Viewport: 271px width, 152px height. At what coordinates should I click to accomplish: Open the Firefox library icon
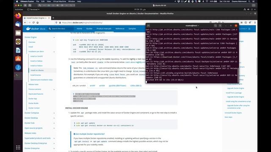click(242, 22)
